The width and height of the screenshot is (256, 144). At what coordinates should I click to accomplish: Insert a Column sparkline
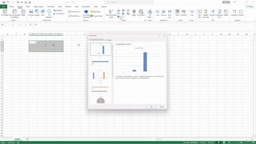pyautogui.click(x=164, y=13)
